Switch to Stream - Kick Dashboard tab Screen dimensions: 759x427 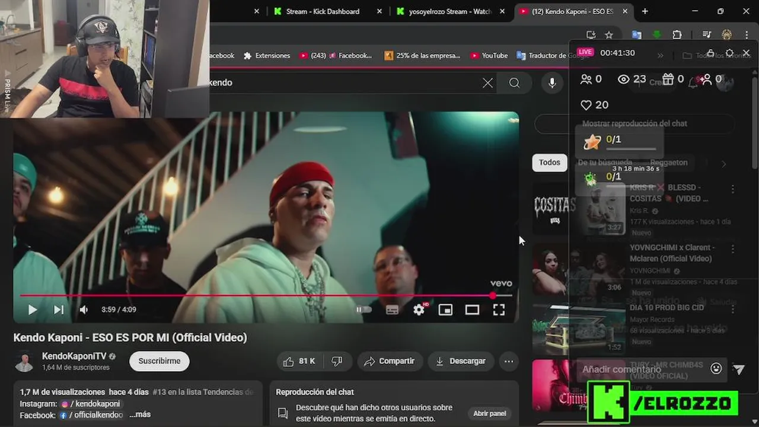coord(323,11)
